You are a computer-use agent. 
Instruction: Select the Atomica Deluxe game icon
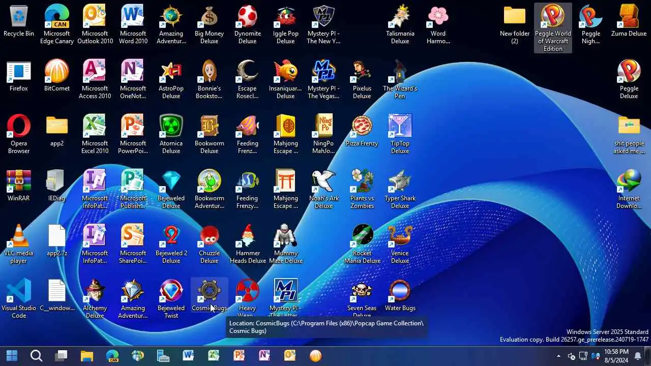pos(171,134)
